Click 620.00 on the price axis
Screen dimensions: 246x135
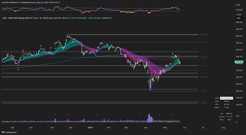pyautogui.click(x=239, y=36)
